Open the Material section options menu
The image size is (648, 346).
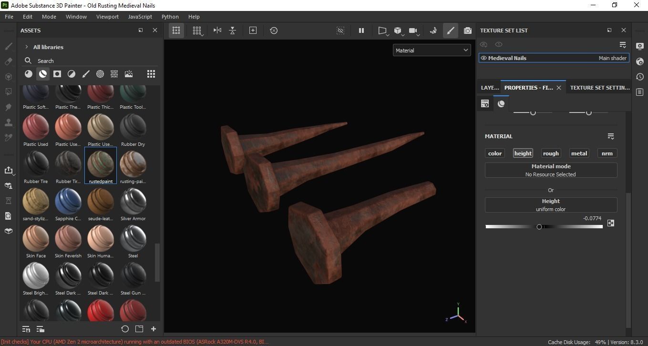pos(611,136)
